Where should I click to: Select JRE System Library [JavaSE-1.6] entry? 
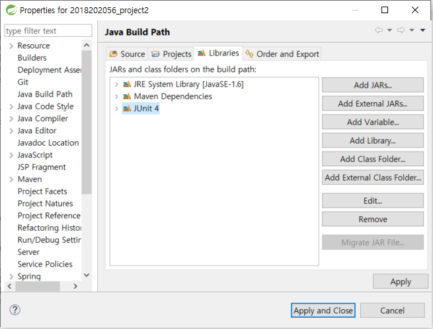pos(188,84)
